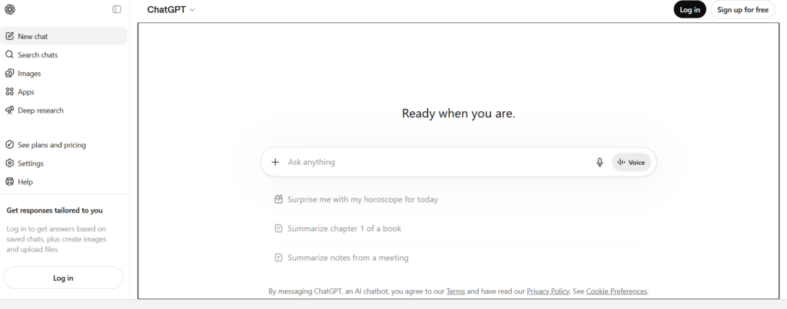Click 'Get responses tailored to you' heading
Viewport: 787px width, 309px height.
click(x=55, y=210)
